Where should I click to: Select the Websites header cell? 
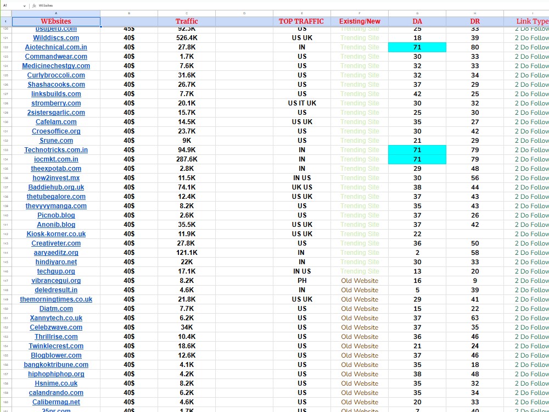[56, 21]
